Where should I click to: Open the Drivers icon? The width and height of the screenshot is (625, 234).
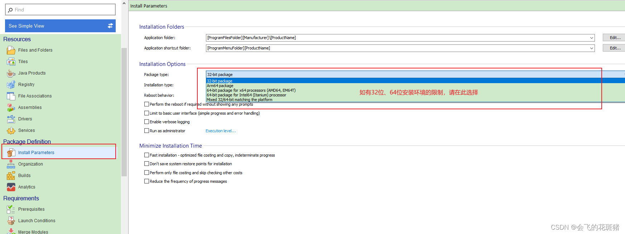[x=11, y=119]
